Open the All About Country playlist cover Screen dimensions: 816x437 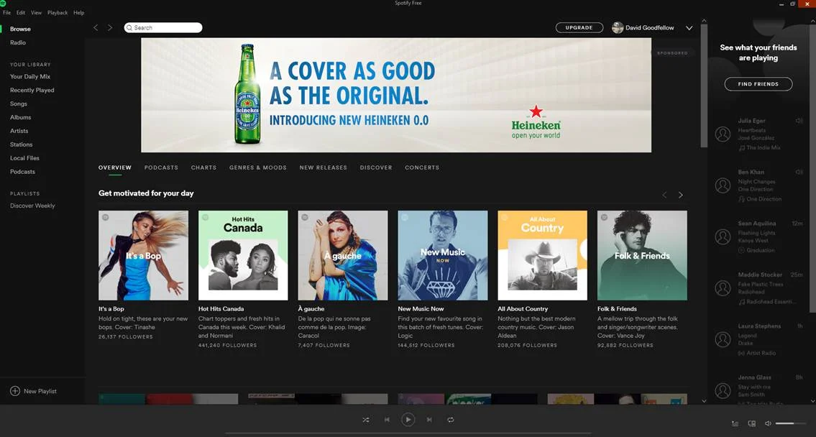pyautogui.click(x=542, y=255)
